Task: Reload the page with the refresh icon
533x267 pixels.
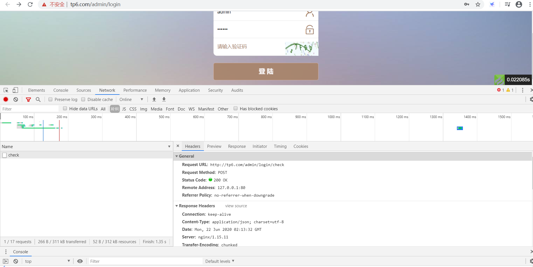Action: tap(30, 4)
